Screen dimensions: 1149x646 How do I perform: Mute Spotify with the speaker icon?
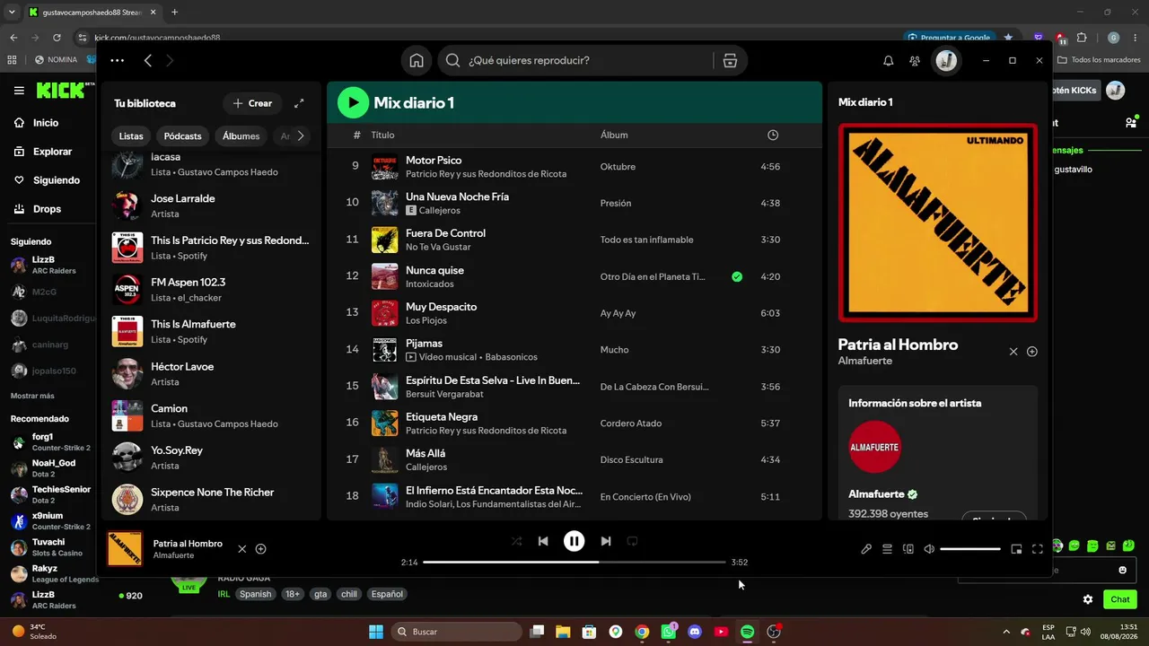point(929,549)
